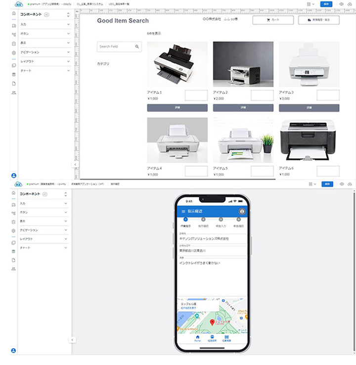The width and height of the screenshot is (356, 365).
Task: Tap the Portal home icon in phone footer
Action: click(x=198, y=338)
